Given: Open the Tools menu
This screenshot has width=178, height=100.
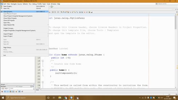Looking at the screenshot, I should (48, 4).
